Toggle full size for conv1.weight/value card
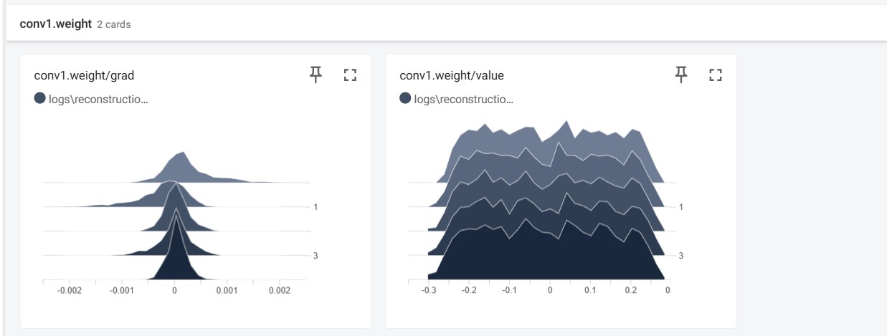Screen dimensions: 887x336 pyautogui.click(x=715, y=75)
